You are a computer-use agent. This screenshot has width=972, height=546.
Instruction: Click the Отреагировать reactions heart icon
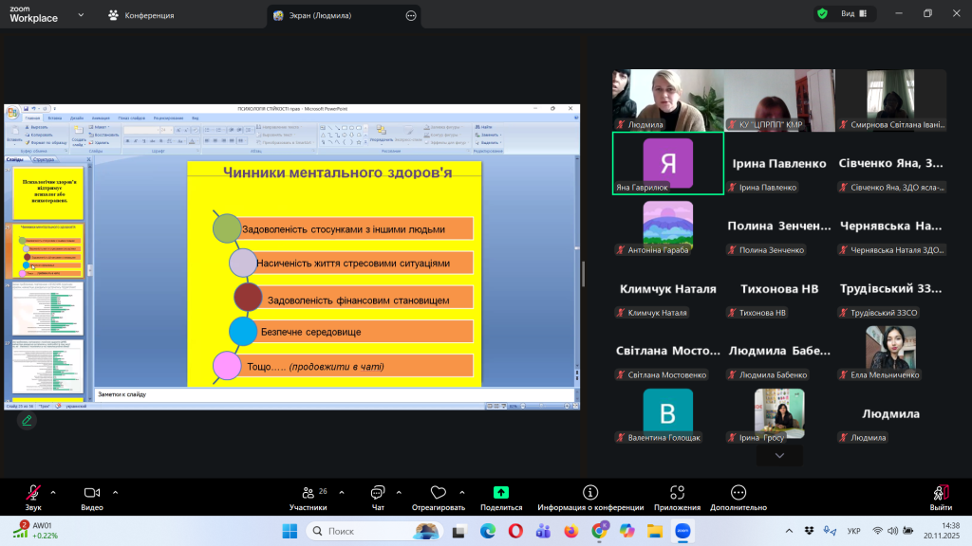[x=438, y=493]
